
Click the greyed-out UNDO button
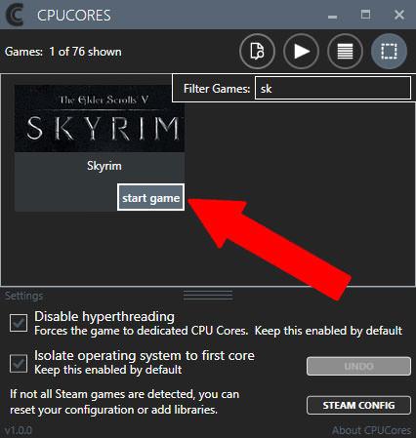click(358, 366)
